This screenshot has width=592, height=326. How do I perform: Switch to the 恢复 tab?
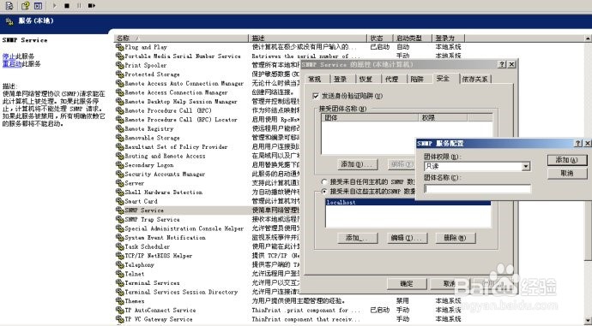click(365, 79)
